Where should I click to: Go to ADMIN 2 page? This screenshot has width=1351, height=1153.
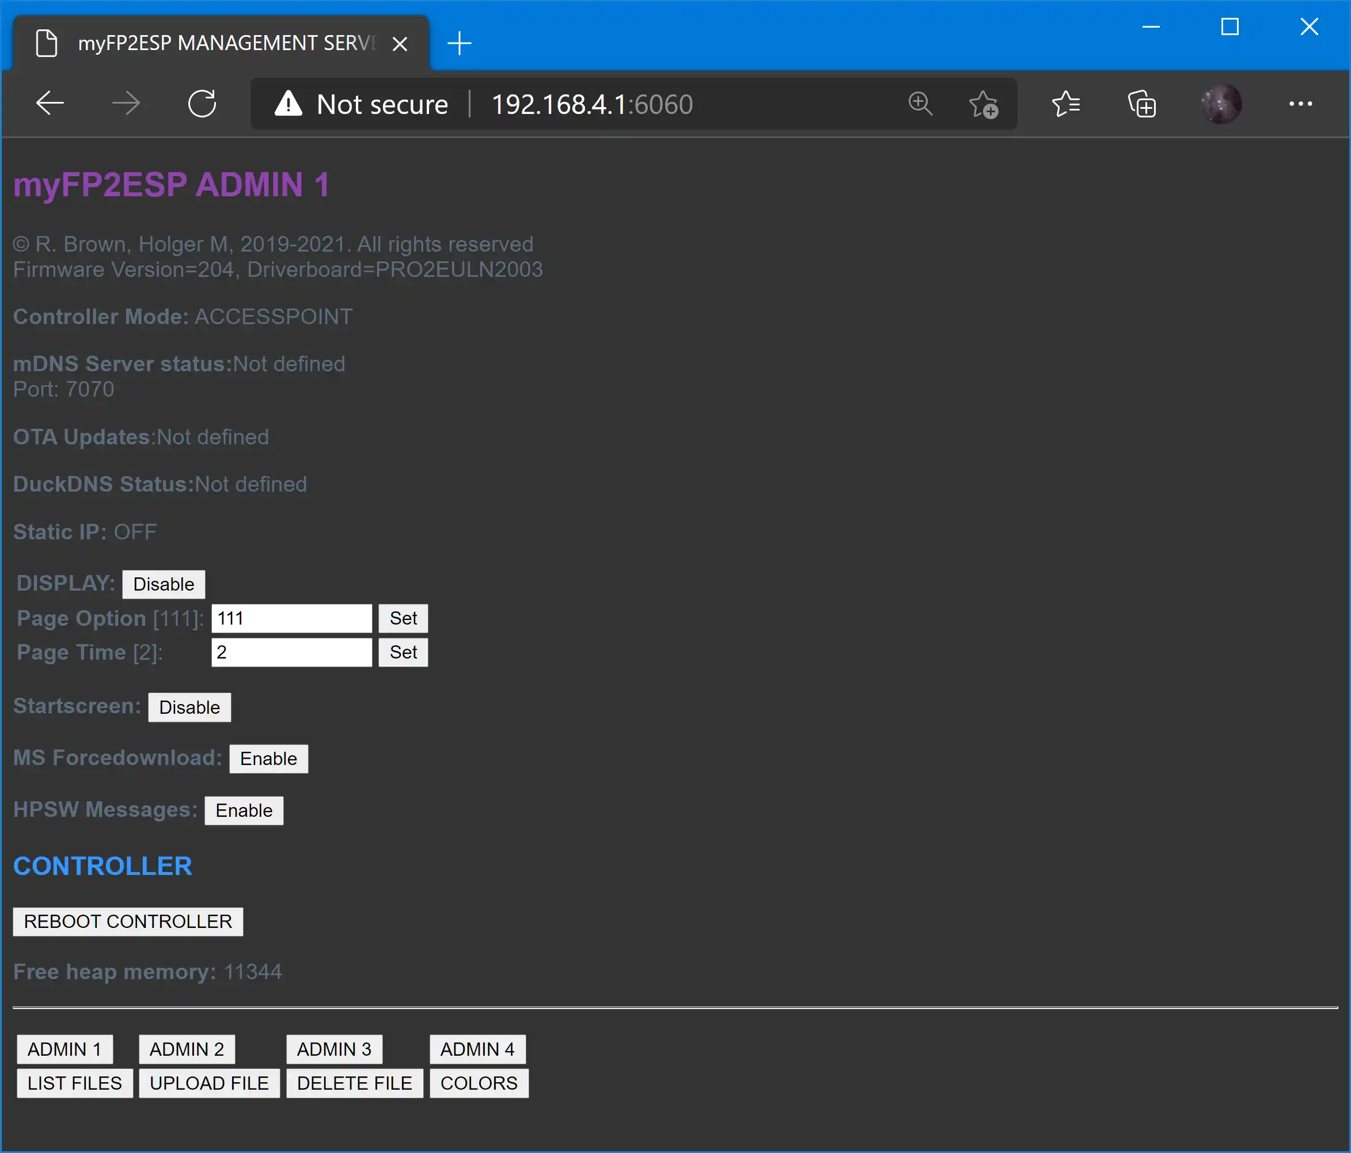(x=187, y=1049)
